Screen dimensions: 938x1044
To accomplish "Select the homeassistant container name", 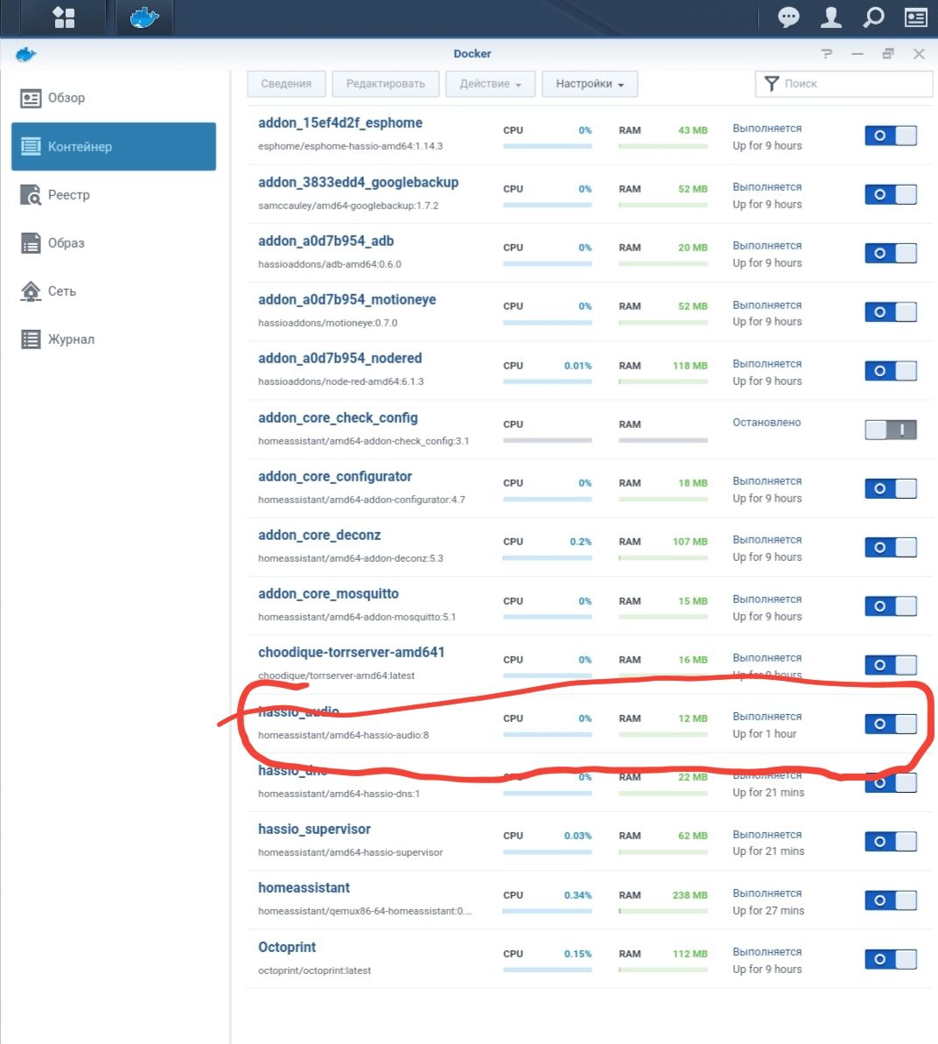I will 304,887.
